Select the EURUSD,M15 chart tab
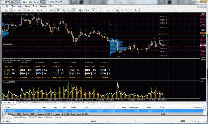This screenshot has height=124, width=208. [x=9, y=103]
